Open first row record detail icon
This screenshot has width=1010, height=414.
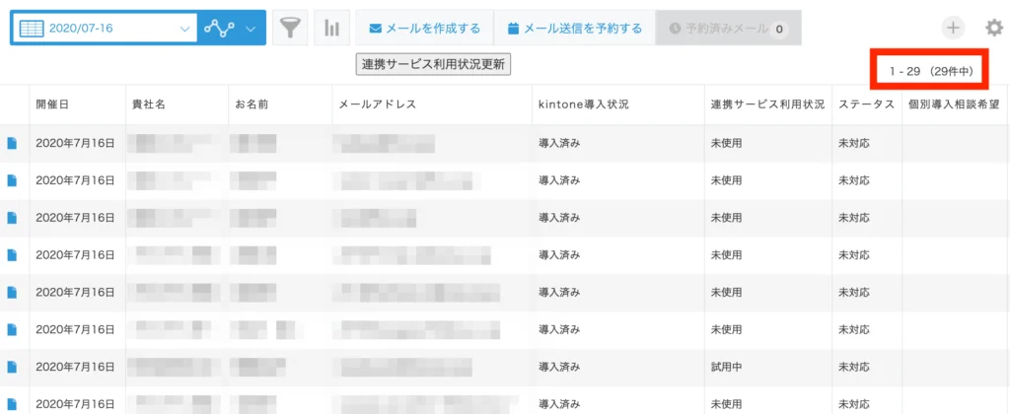12,144
